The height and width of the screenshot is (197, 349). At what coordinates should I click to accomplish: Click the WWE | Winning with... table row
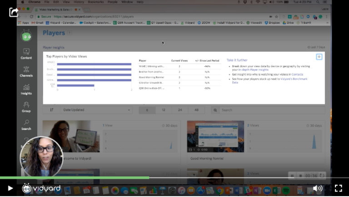[179, 66]
